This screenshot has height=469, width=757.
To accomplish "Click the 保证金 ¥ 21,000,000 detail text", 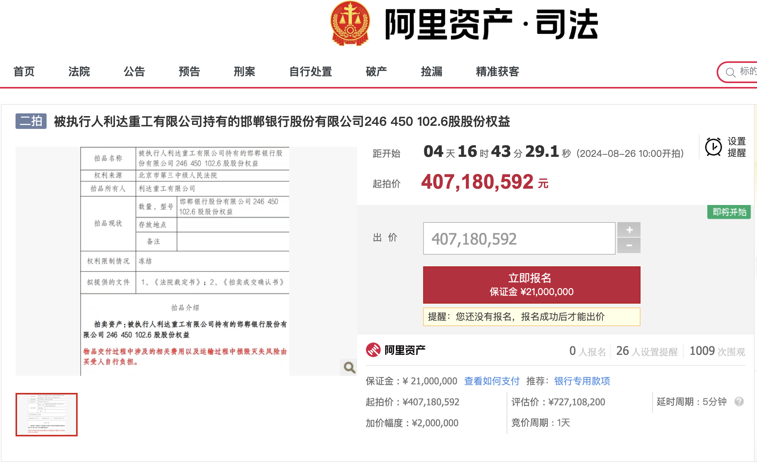I will pyautogui.click(x=411, y=381).
